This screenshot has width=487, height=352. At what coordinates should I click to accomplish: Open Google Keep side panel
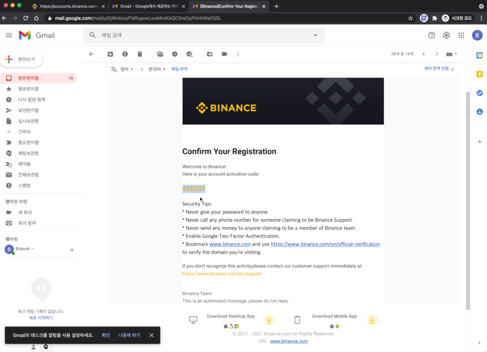pos(479,74)
